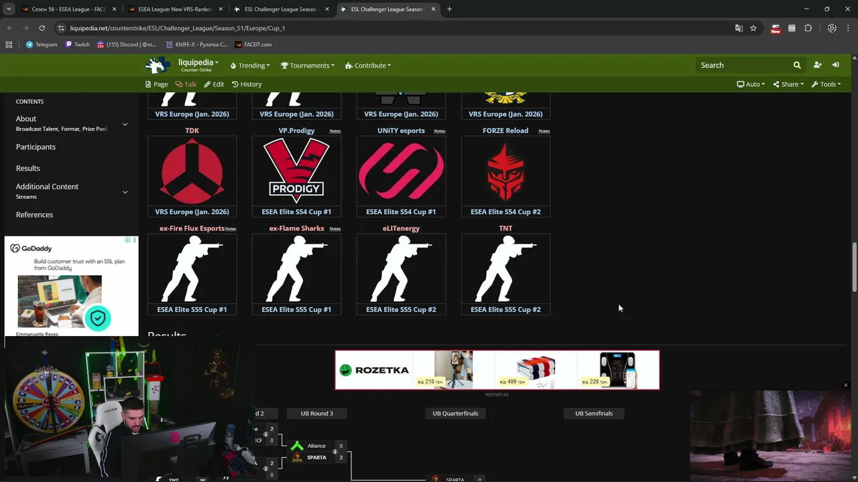Open the ESEA Elite S55 Cup #2 link under TNT
858x482 pixels.
click(505, 309)
